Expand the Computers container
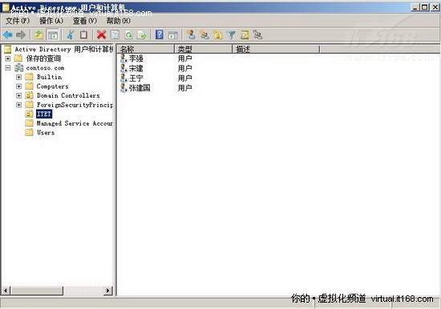 18,86
